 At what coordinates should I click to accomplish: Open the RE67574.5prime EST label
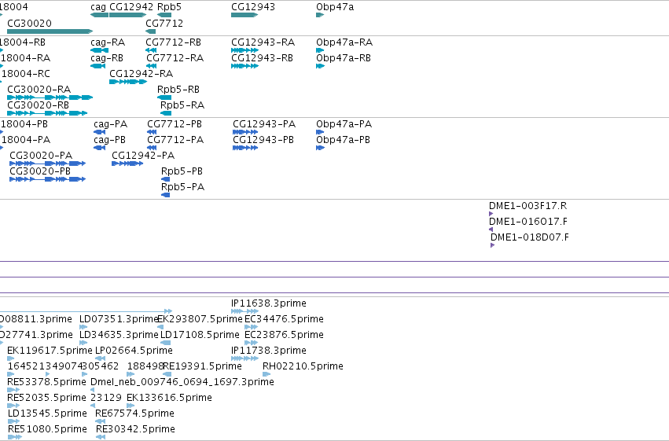[135, 413]
